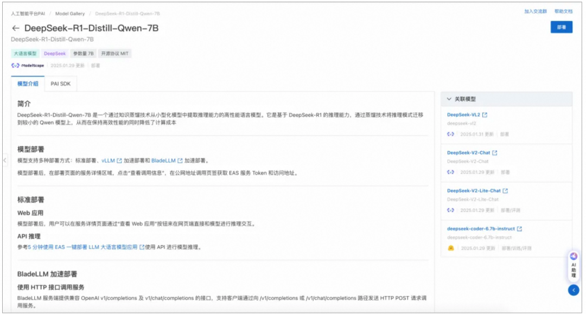Viewport: 586px width, 314px height.
Task: Open the DeepSeek-VL2 related model
Action: [x=463, y=114]
